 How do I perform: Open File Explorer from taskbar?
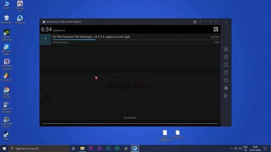coord(82,148)
